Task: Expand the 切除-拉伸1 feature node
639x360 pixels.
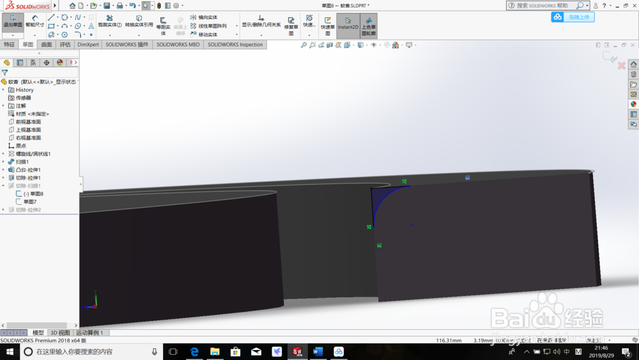Action: tap(4, 178)
